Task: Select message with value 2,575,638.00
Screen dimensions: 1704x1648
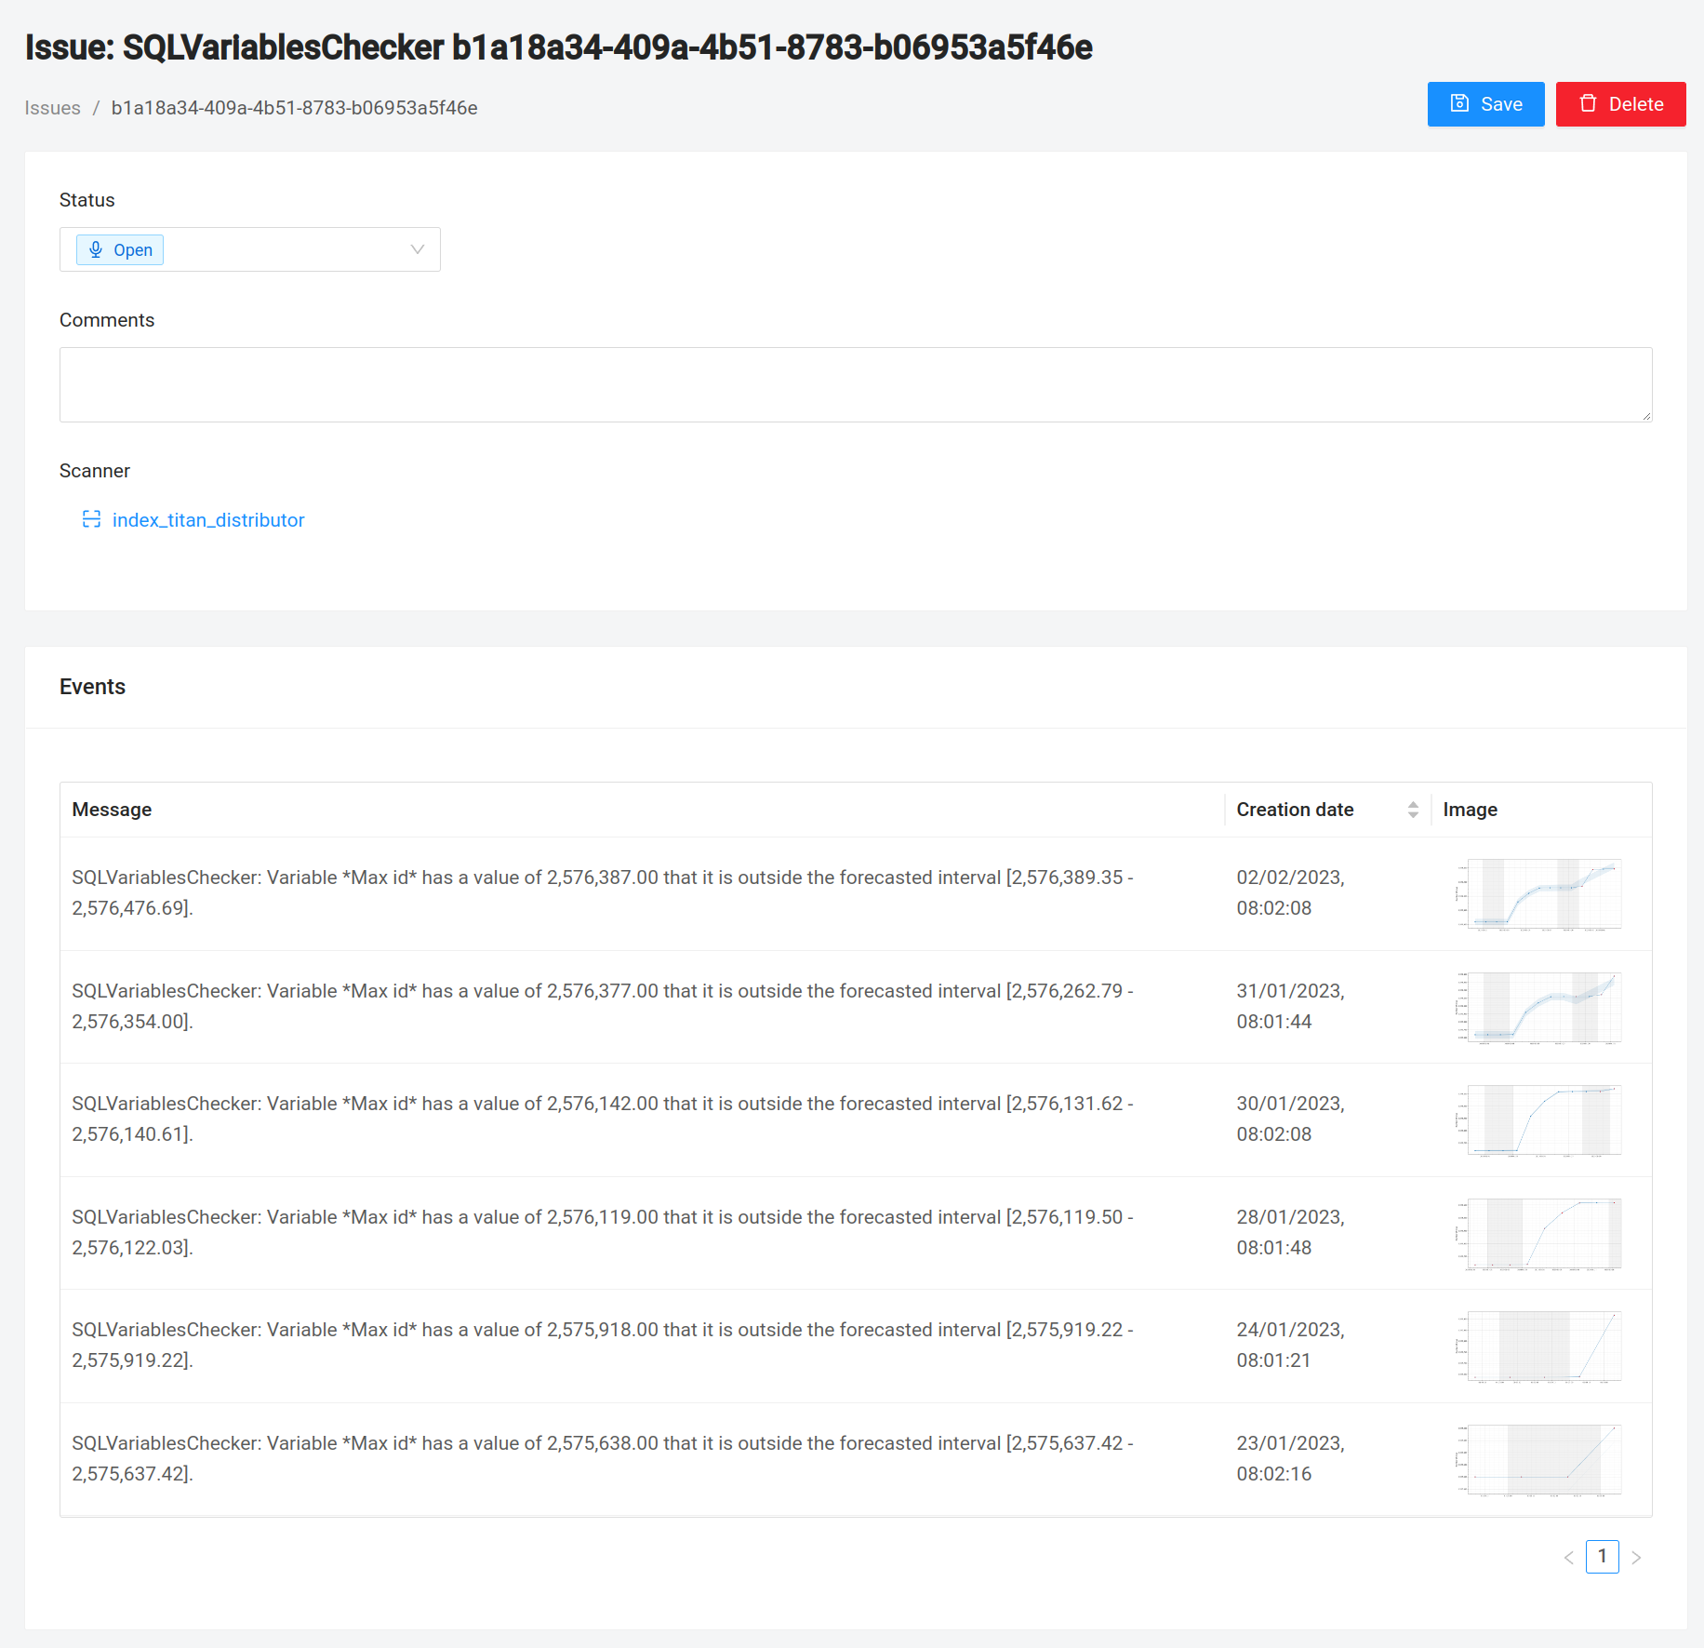Action: tap(602, 1459)
